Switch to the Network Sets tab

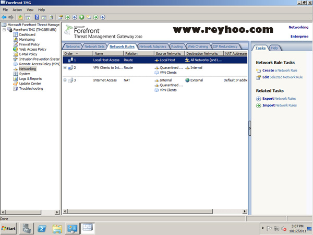[94, 46]
